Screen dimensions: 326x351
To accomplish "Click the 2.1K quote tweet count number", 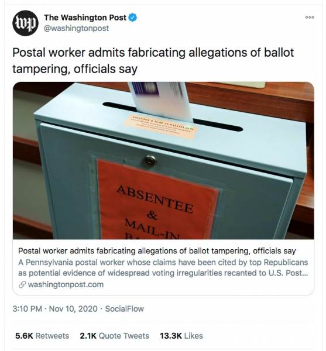I will 88,336.
